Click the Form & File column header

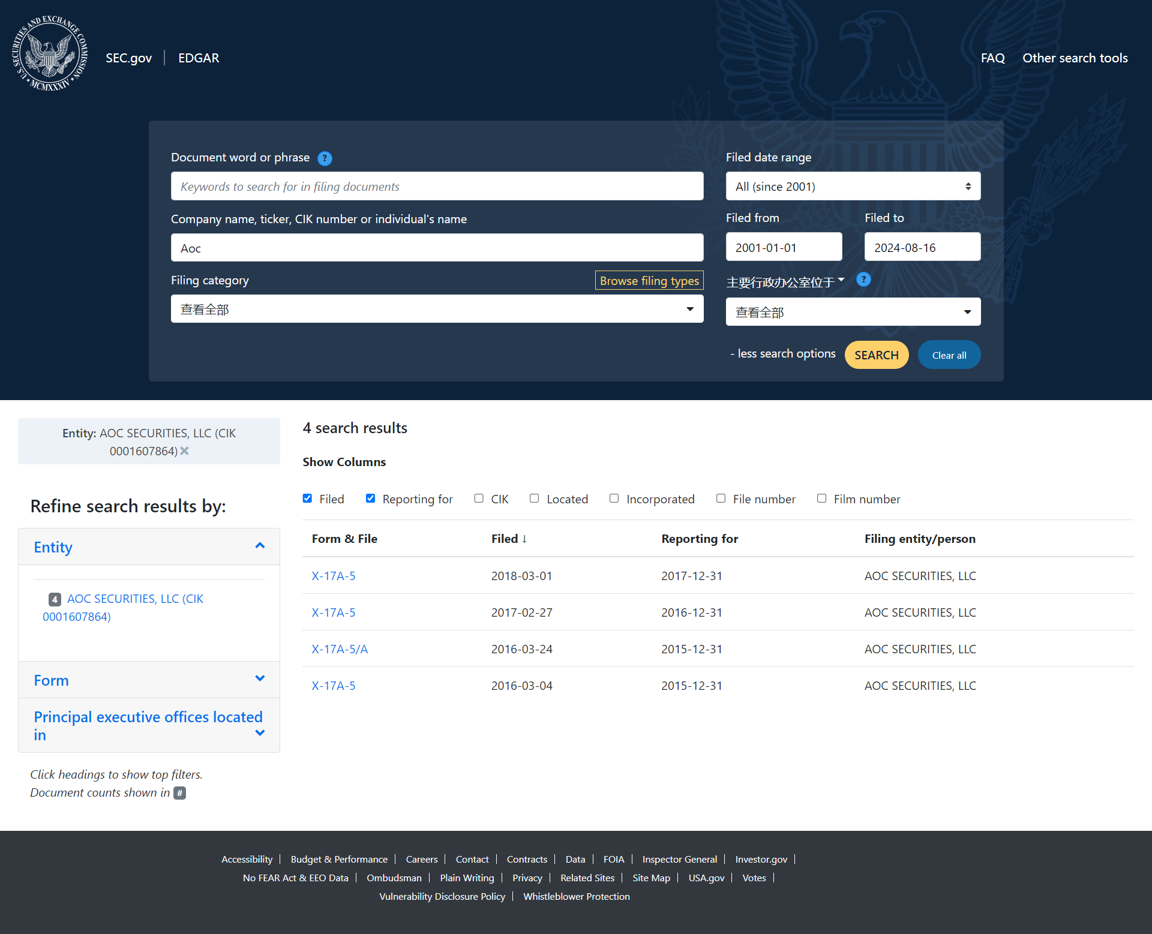pyautogui.click(x=344, y=539)
